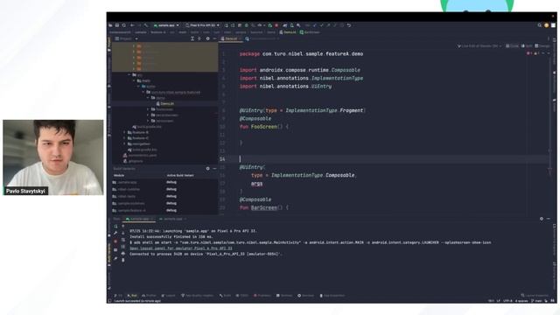The height and width of the screenshot is (315, 560).
Task: Click the 'Module' column header in Build Variants
Action: tap(119, 175)
